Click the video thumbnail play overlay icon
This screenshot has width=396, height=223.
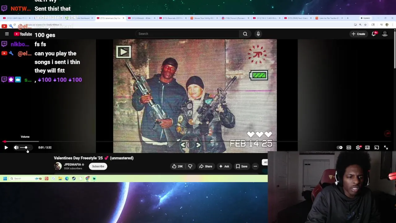click(x=123, y=52)
